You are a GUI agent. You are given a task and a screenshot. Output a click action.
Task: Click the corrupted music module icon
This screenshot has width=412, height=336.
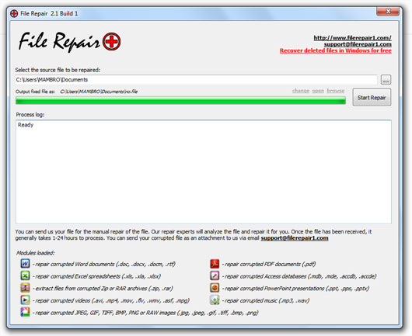click(x=215, y=300)
